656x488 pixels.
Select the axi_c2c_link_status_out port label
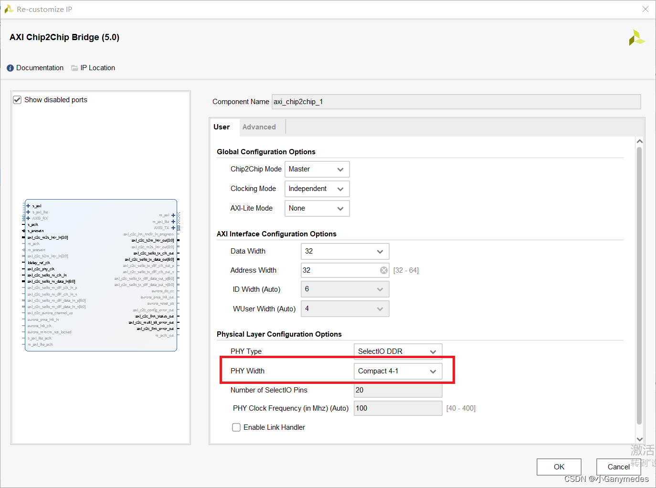coord(155,316)
